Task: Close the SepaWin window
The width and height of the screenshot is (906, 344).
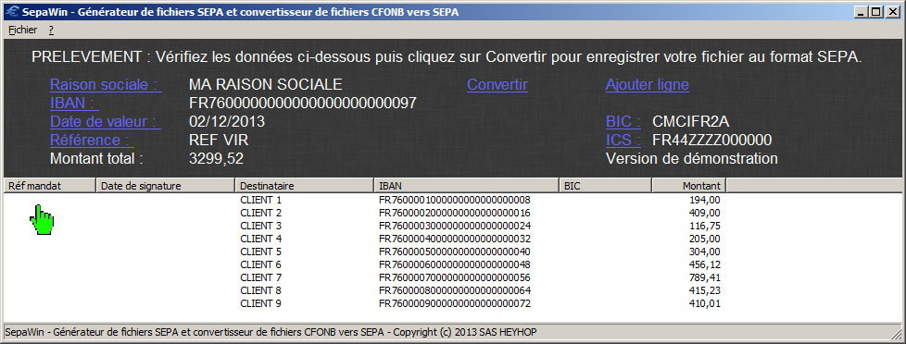Action: point(893,11)
